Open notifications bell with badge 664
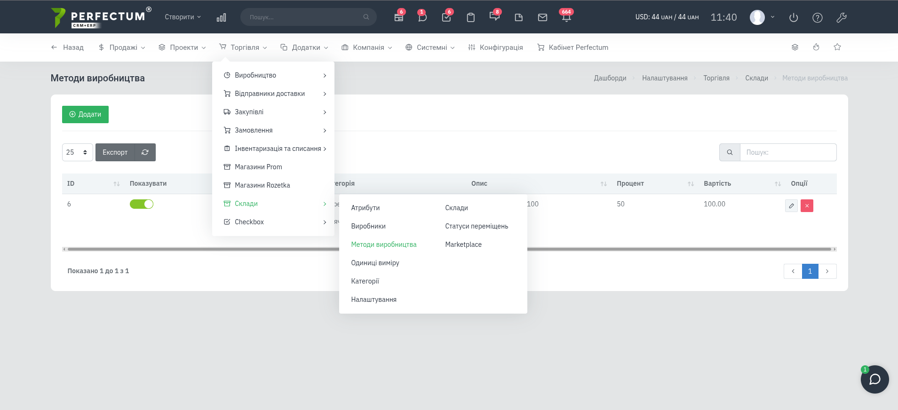This screenshot has height=410, width=898. [x=566, y=17]
